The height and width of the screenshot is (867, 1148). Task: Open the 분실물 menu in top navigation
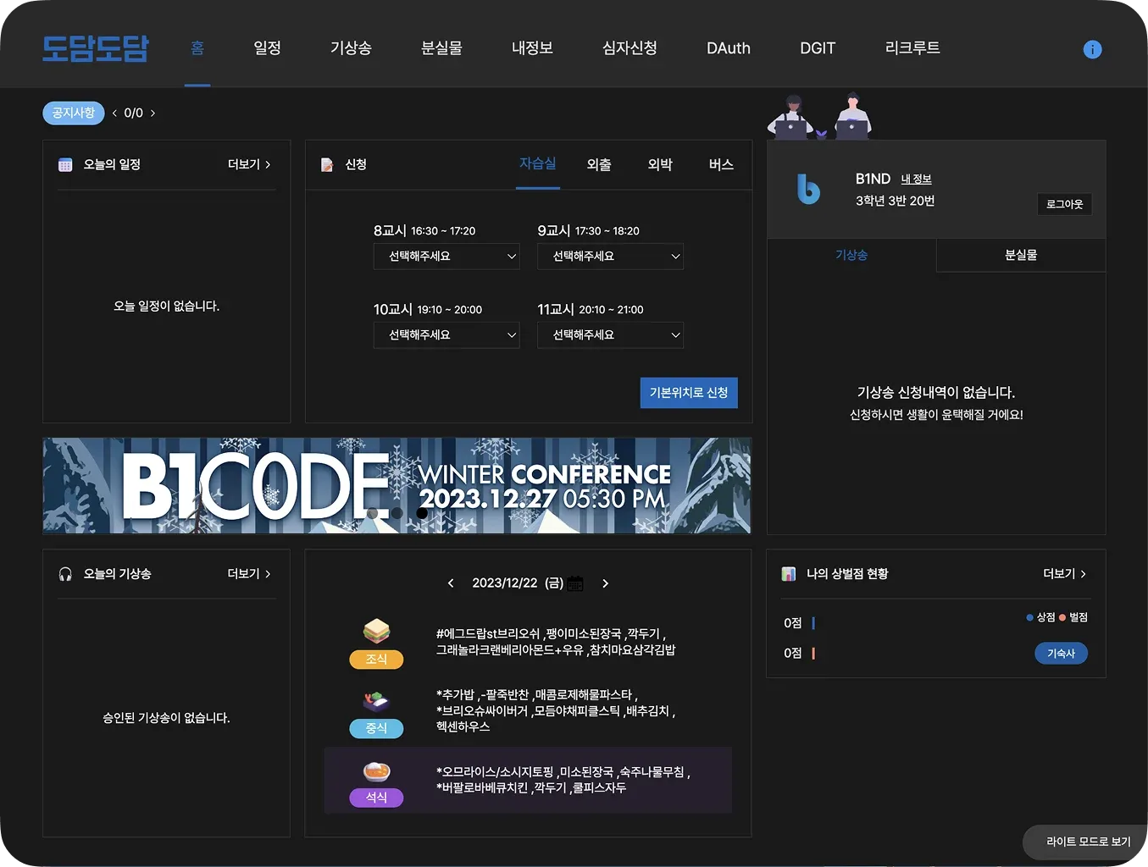click(x=441, y=48)
